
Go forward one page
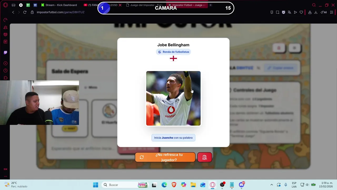[x=19, y=12]
